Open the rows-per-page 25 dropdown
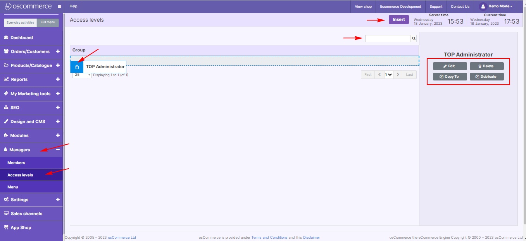Image resolution: width=526 pixels, height=241 pixels. tap(82, 75)
